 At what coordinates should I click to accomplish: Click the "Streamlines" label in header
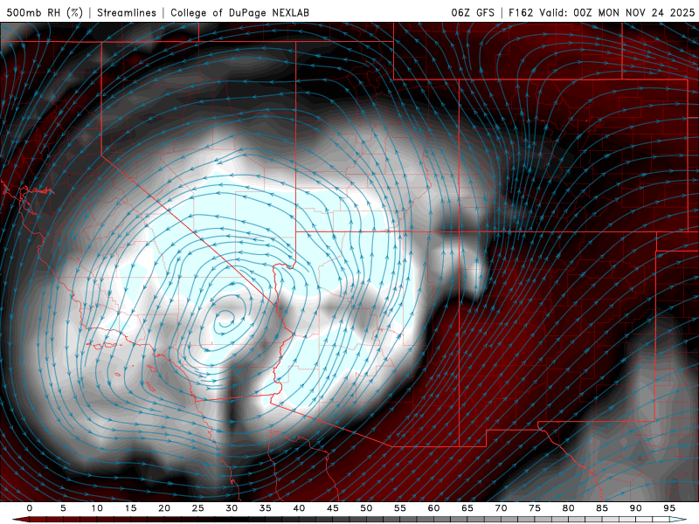[x=127, y=12]
